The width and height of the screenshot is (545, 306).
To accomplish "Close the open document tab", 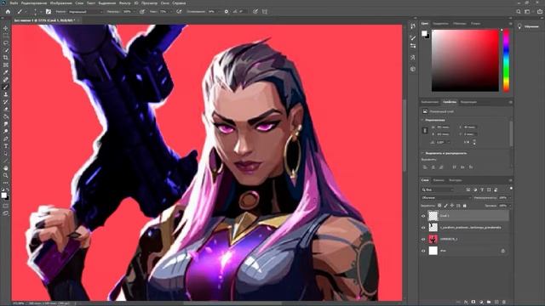I will (x=78, y=20).
